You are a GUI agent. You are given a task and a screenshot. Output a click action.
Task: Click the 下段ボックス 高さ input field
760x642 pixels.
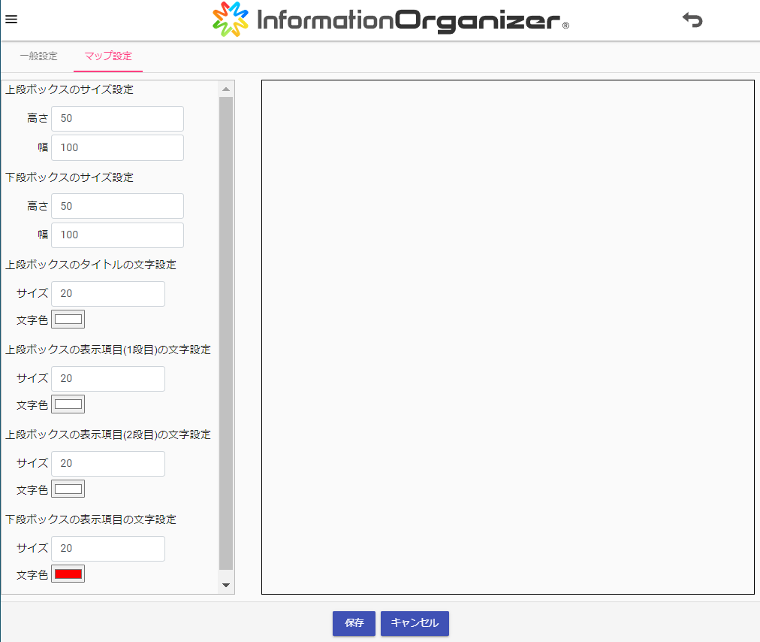[117, 206]
